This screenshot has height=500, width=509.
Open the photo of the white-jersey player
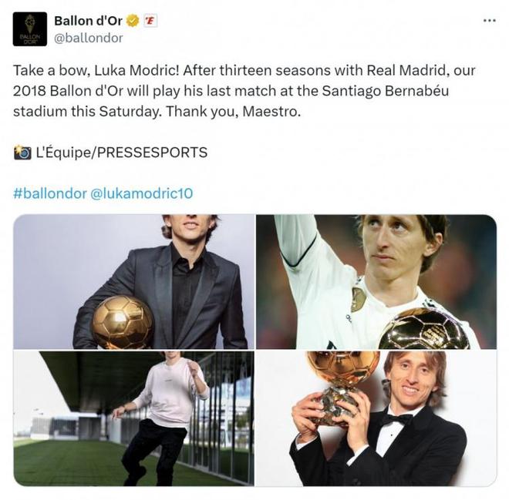[376, 282]
